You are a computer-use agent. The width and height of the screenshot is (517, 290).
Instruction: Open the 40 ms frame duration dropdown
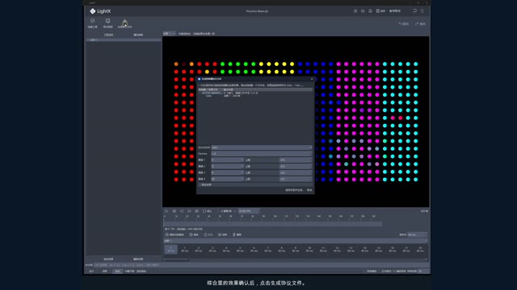coord(418,234)
